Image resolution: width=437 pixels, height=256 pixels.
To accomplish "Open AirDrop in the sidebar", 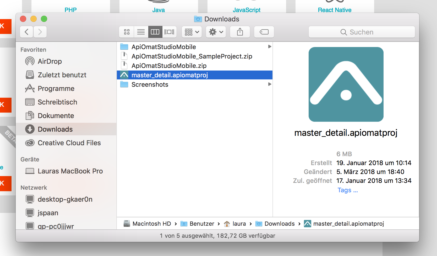I will tap(50, 61).
